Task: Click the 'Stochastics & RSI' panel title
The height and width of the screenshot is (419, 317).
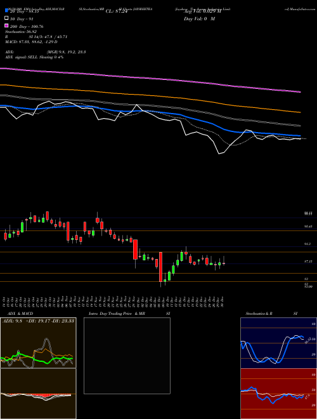Action: click(x=271, y=314)
